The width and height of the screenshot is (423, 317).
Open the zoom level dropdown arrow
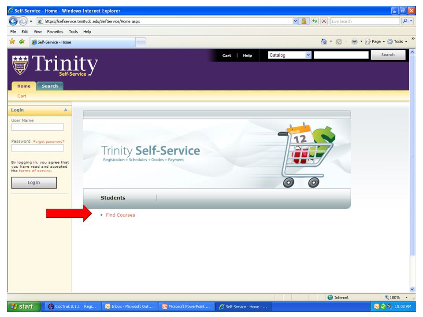tap(407, 298)
